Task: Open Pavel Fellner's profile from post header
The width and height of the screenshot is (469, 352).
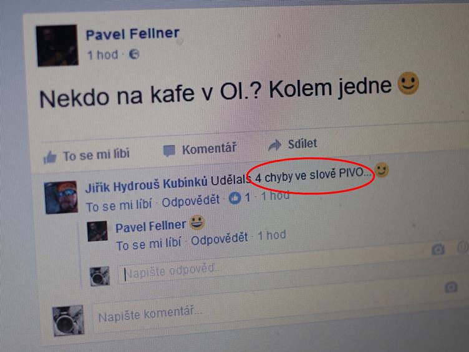Action: click(132, 34)
